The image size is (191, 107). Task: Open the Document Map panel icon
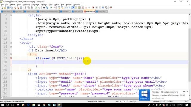(79, 7)
